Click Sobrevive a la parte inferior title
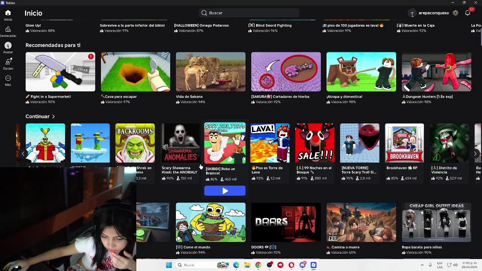The width and height of the screenshot is (482, 271). click(132, 25)
